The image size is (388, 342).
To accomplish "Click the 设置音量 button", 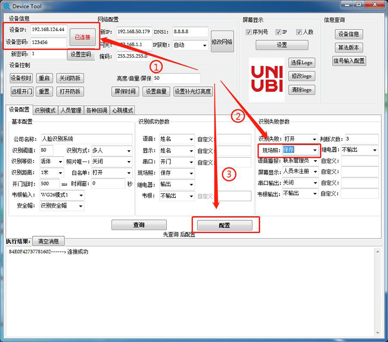I will pyautogui.click(x=156, y=92).
